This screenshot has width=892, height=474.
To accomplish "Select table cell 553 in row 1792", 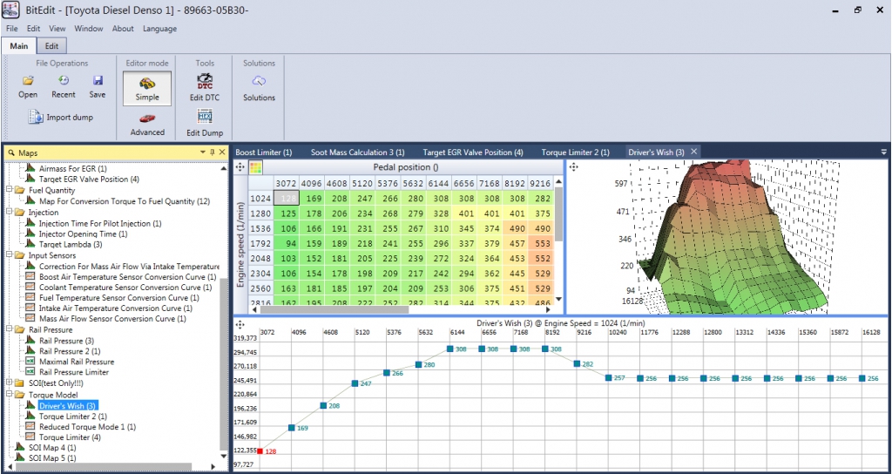I will (540, 245).
